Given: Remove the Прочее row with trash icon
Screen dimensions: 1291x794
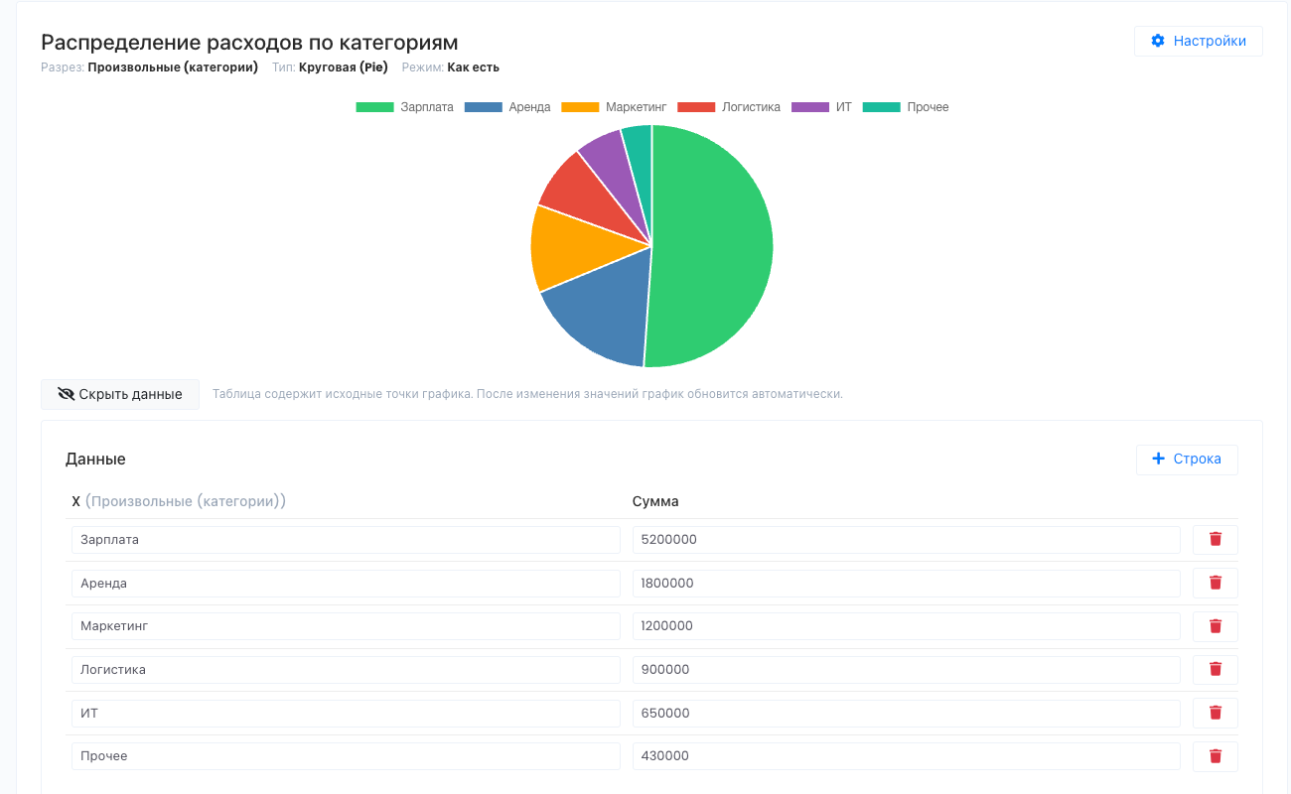Looking at the screenshot, I should point(1215,756).
